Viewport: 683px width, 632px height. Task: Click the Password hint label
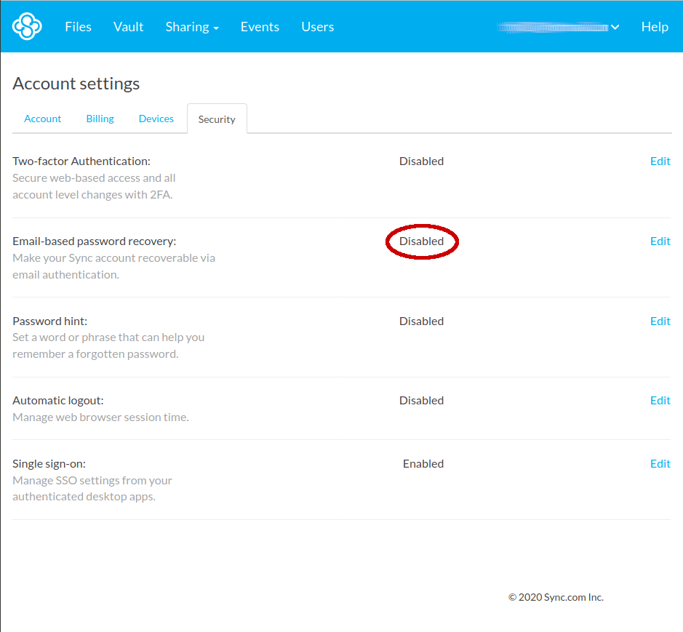[50, 321]
